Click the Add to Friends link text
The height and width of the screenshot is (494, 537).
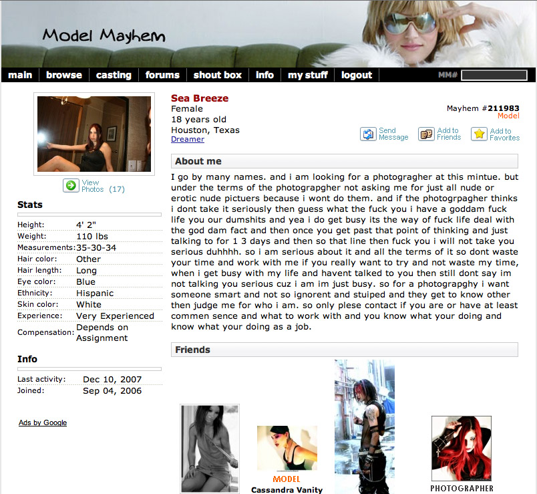(449, 134)
